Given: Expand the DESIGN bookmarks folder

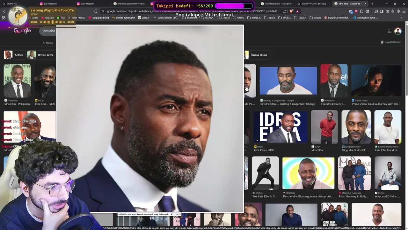Looking at the screenshot, I should 300,18.
